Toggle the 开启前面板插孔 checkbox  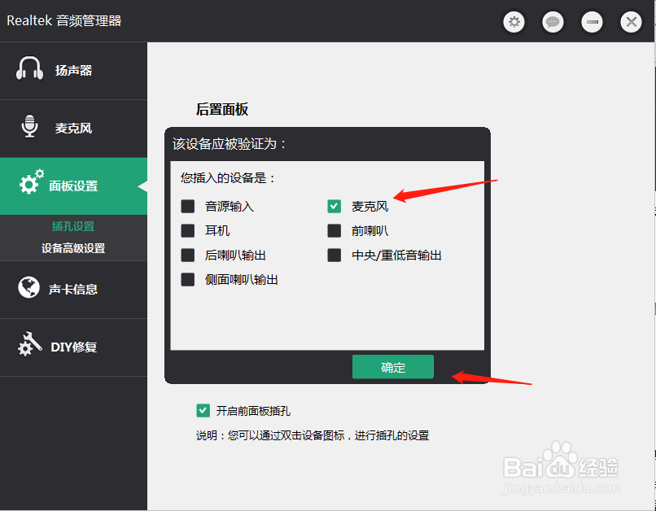pos(203,411)
